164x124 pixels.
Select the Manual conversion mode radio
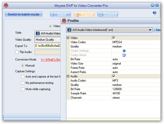[23, 66]
